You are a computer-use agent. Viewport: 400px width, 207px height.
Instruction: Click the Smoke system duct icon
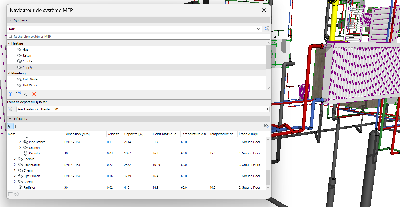pyautogui.click(x=20, y=61)
